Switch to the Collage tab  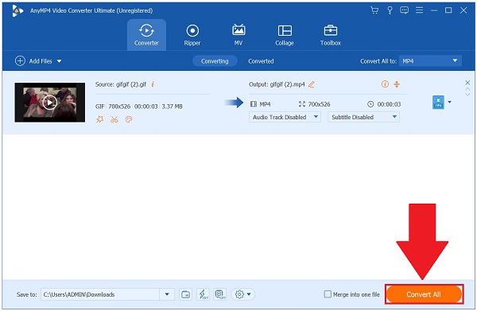click(285, 35)
